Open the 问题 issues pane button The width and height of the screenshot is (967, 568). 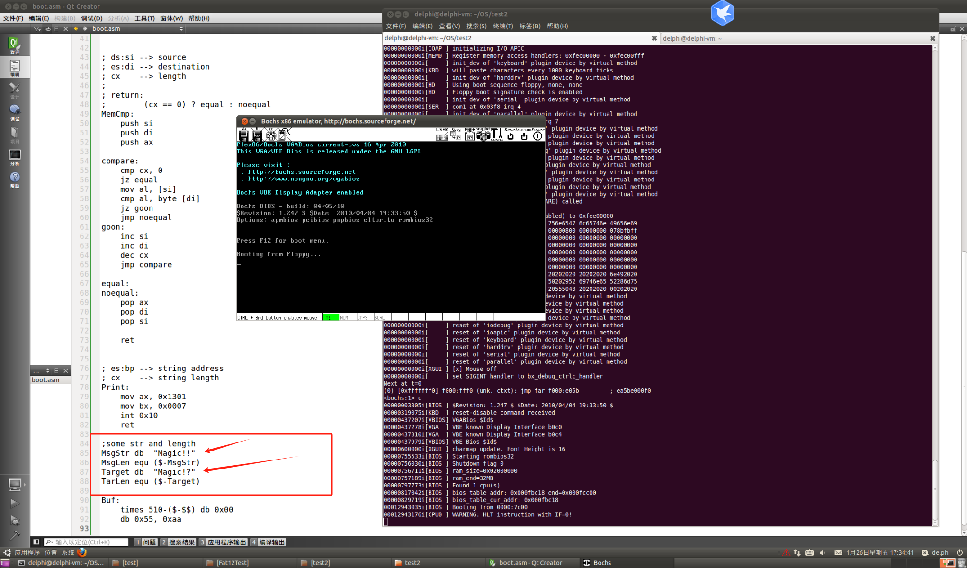pos(145,542)
